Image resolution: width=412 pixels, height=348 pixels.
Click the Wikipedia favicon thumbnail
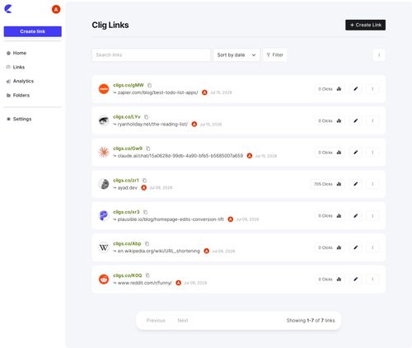[x=104, y=247]
